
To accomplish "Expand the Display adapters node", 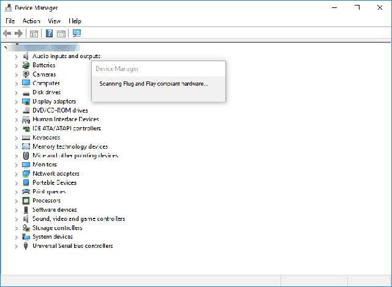I will tap(17, 102).
